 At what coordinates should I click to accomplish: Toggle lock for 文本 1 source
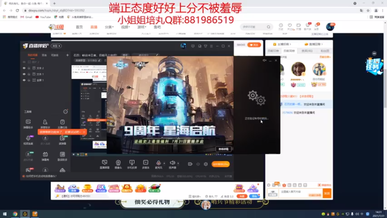pyautogui.click(x=29, y=74)
